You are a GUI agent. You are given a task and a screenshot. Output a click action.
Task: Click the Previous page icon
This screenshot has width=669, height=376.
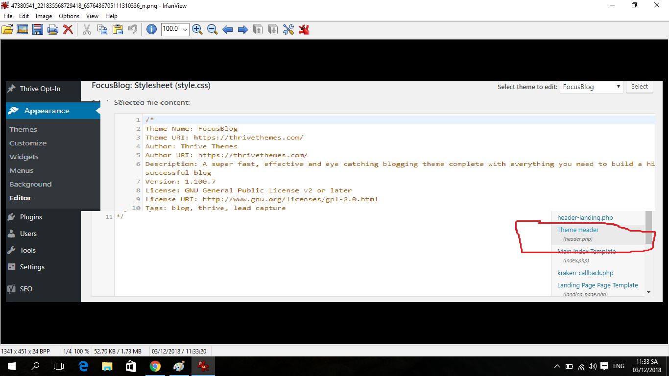(258, 29)
